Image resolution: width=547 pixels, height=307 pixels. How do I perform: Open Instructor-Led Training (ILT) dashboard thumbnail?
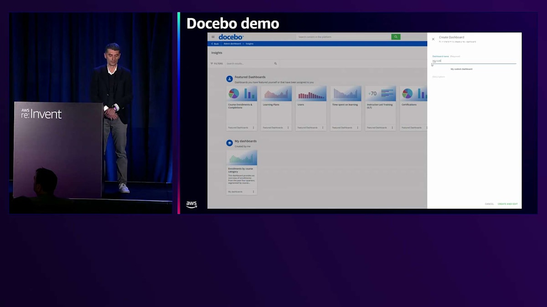[380, 94]
